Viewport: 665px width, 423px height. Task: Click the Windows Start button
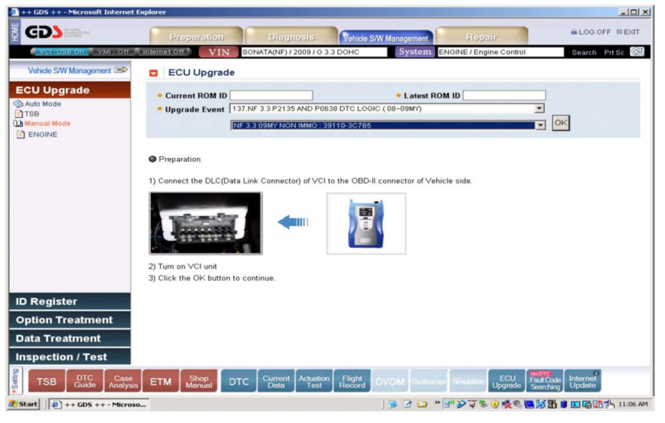click(x=23, y=404)
